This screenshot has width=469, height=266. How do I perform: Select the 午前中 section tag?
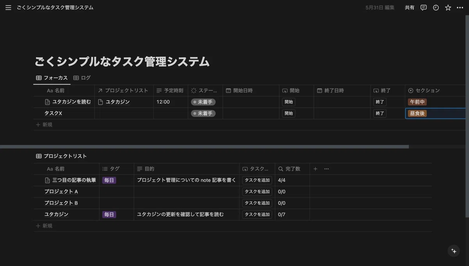(x=417, y=102)
